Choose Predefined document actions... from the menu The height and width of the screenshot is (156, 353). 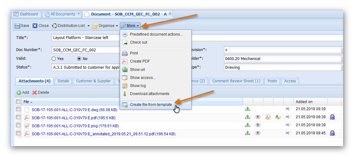pos(156,34)
